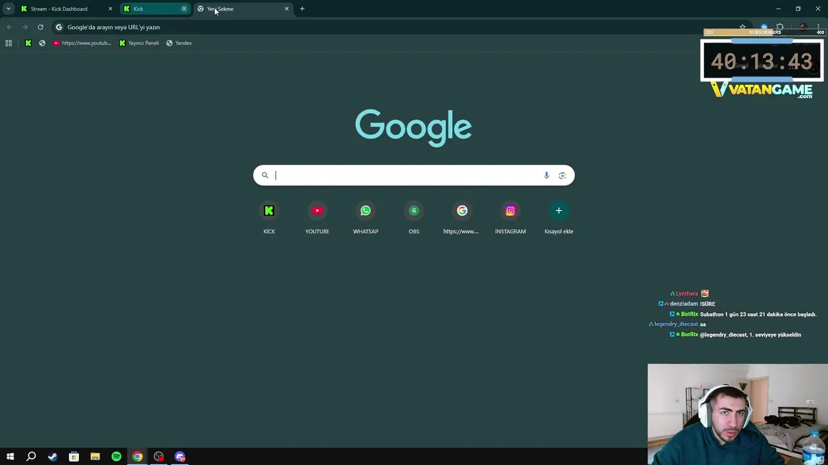Open Microsoft Store from taskbar
Image resolution: width=828 pixels, height=465 pixels.
74,457
